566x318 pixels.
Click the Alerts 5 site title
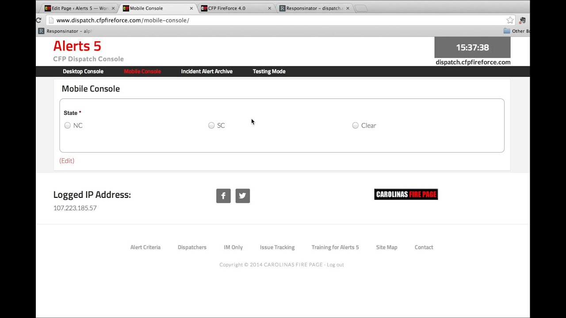77,46
